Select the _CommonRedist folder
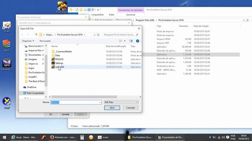This screenshot has width=252, height=141. coord(62,51)
